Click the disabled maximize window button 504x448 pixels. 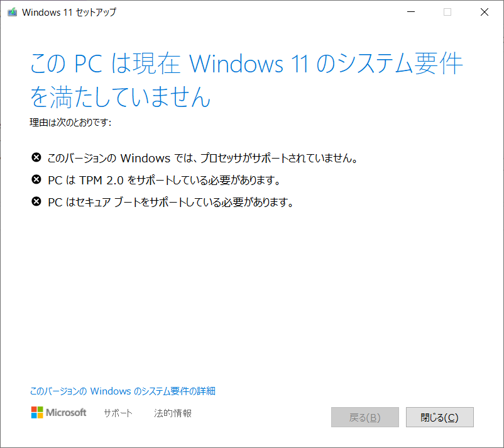point(447,12)
